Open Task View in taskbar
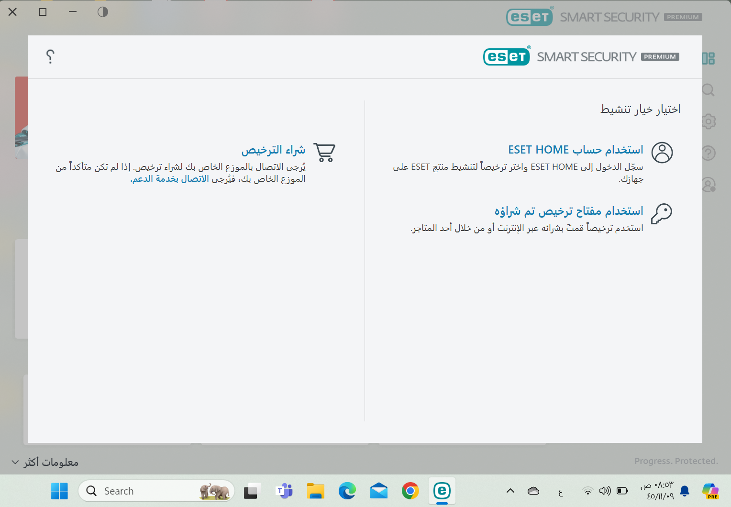The height and width of the screenshot is (507, 731). (x=252, y=491)
